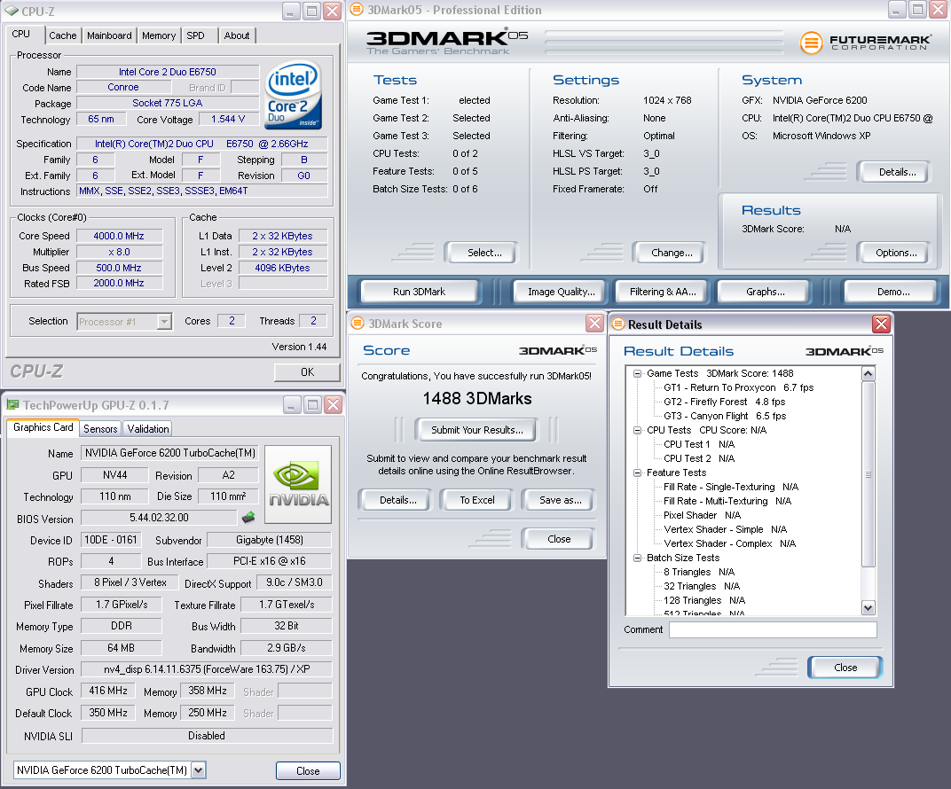Open the Validation tab in GPU-Z
Screen dimensions: 951x789
tap(148, 428)
